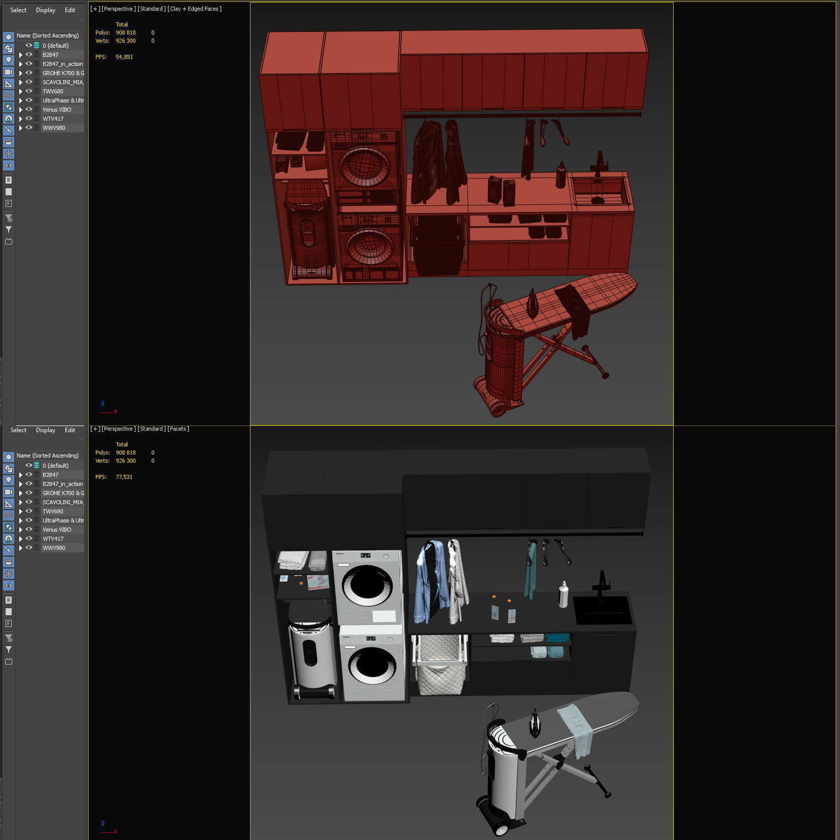The width and height of the screenshot is (840, 840).
Task: Click Perspective label in upper viewport
Action: [x=118, y=9]
